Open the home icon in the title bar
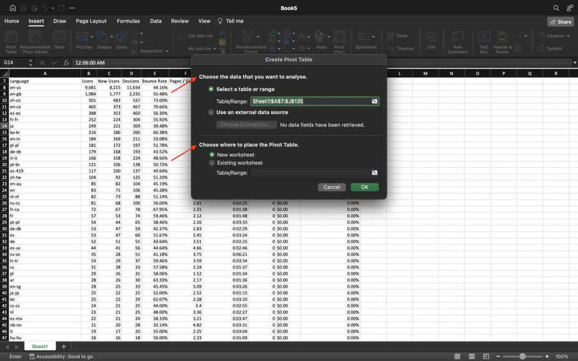Image resolution: width=578 pixels, height=361 pixels. [x=13, y=8]
